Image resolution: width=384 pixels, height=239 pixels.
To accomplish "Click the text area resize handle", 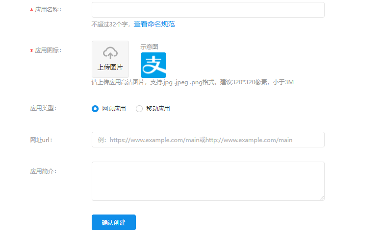I will pyautogui.click(x=322, y=198).
